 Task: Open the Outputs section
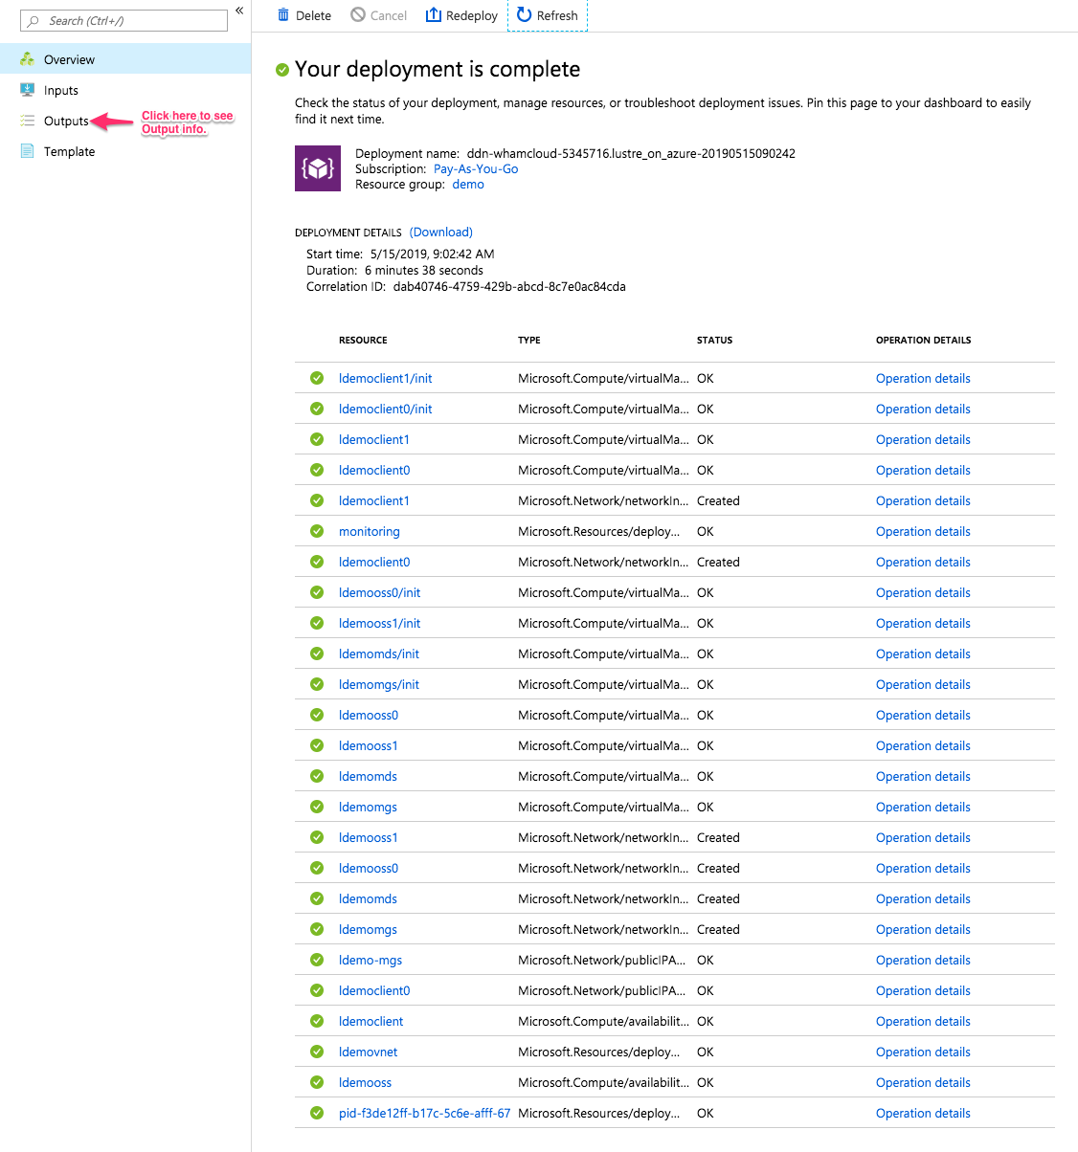click(125, 121)
